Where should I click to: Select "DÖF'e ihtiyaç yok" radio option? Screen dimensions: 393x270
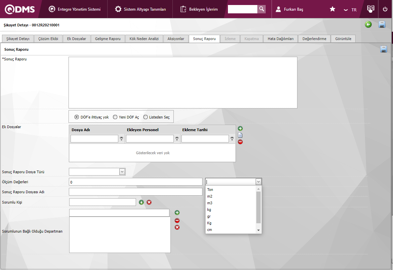pyautogui.click(x=77, y=117)
